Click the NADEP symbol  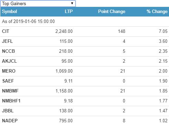10,121
